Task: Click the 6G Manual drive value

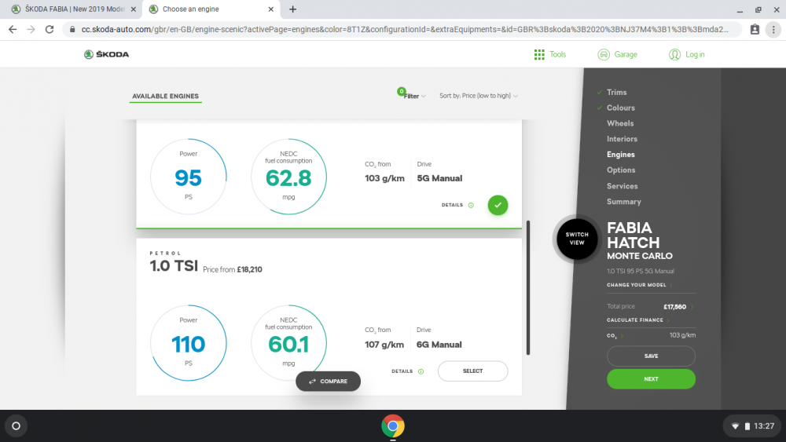Action: click(x=439, y=345)
